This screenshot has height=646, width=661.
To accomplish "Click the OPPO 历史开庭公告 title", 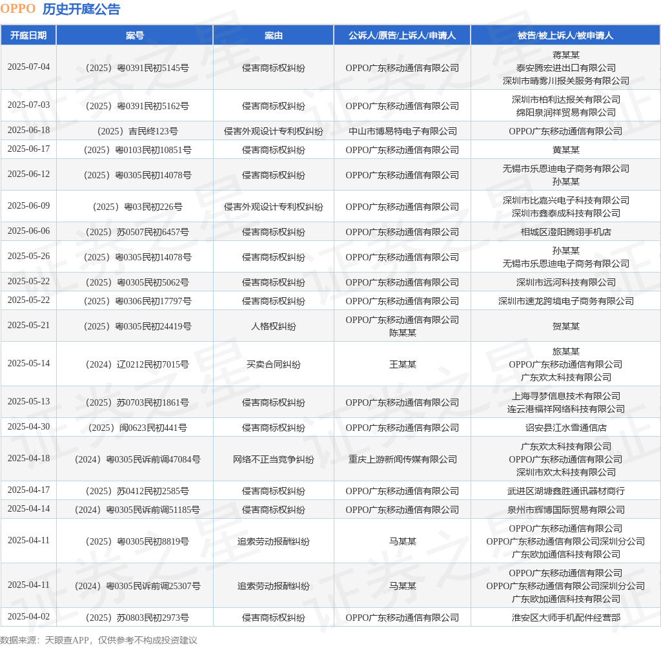I will click(60, 9).
